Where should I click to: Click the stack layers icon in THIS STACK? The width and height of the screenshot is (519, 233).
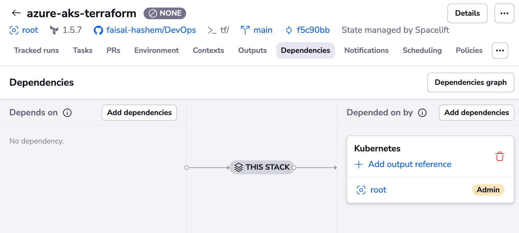[x=239, y=167]
